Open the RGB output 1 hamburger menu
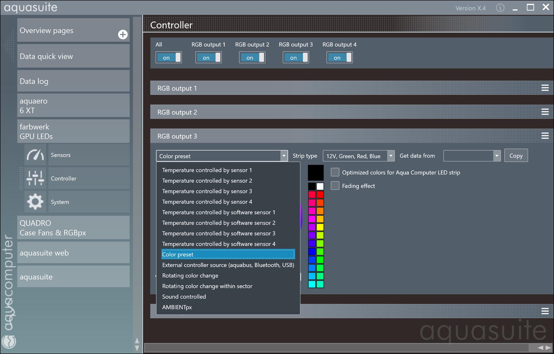 545,88
